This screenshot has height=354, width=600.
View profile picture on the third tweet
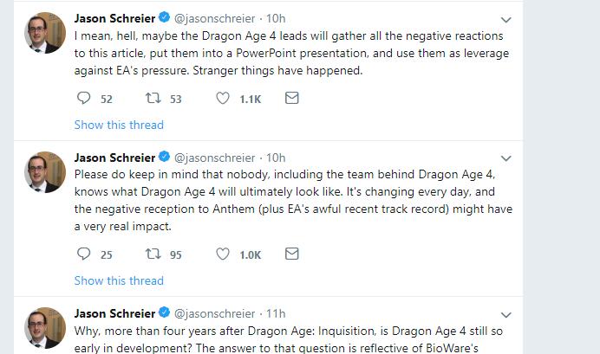45,327
